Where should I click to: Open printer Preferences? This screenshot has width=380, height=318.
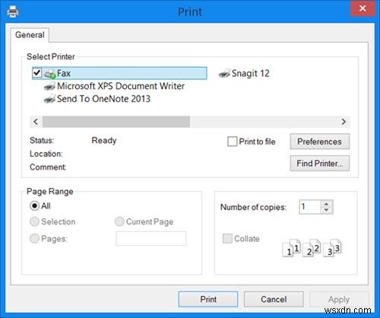[320, 142]
